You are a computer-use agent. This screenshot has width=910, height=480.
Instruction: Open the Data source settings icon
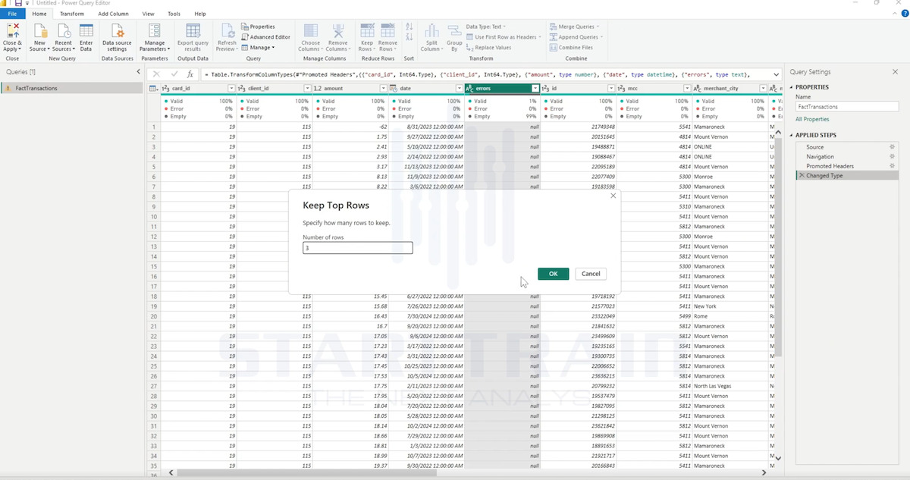pyautogui.click(x=117, y=31)
